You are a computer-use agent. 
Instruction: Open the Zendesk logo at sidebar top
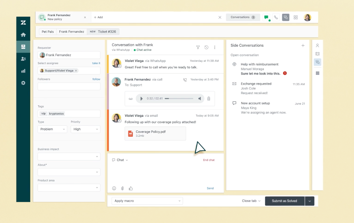23,23
